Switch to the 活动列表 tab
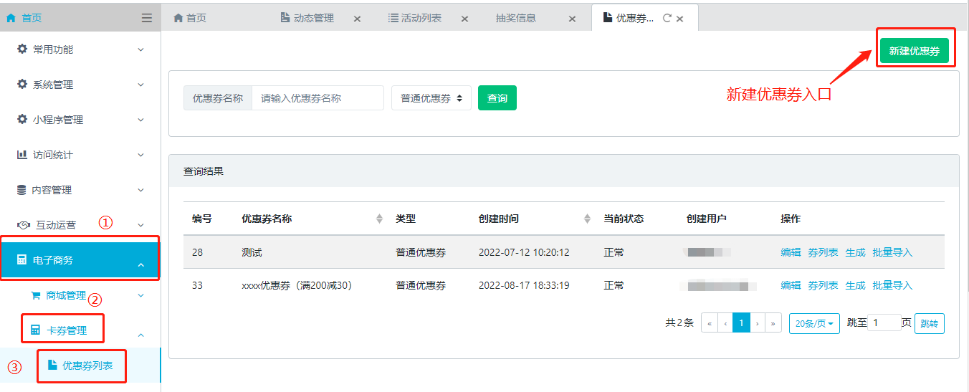This screenshot has width=969, height=392. point(421,18)
